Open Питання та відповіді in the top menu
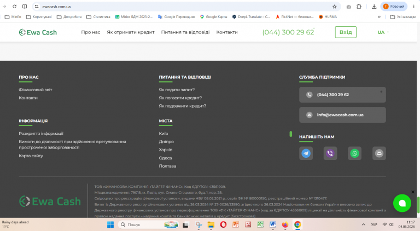The image size is (420, 231). point(185,32)
